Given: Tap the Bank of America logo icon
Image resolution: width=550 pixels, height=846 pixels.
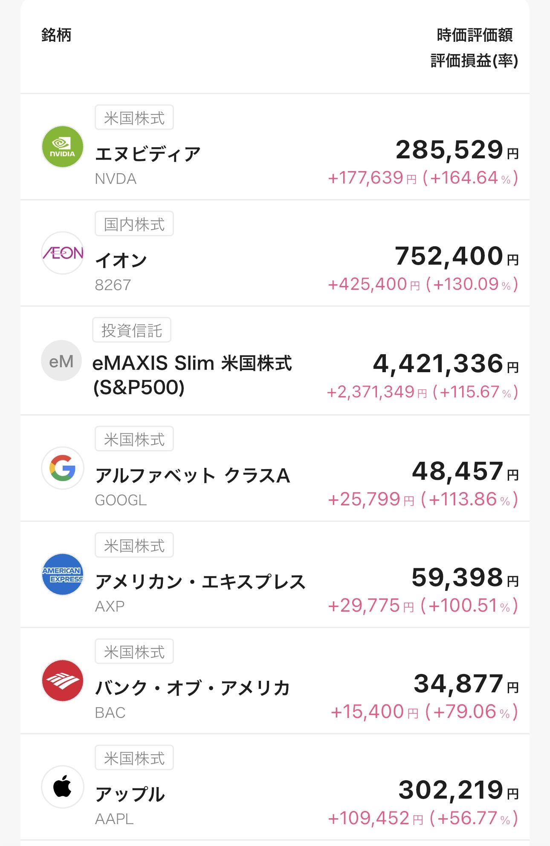Looking at the screenshot, I should point(62,681).
